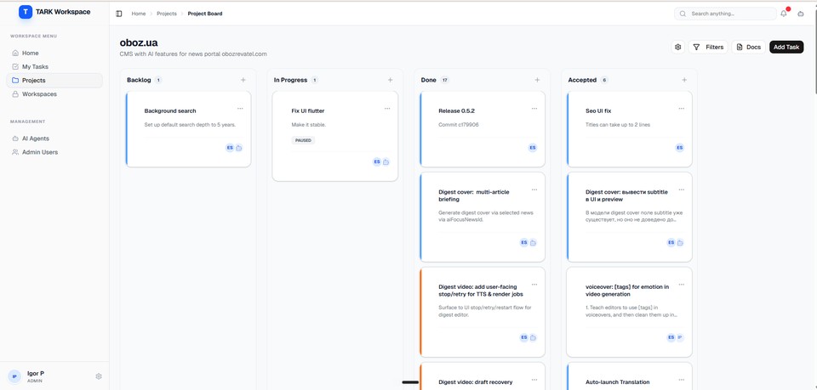The width and height of the screenshot is (817, 390).
Task: Open the Release 0.5.2 task title
Action: tap(456, 110)
